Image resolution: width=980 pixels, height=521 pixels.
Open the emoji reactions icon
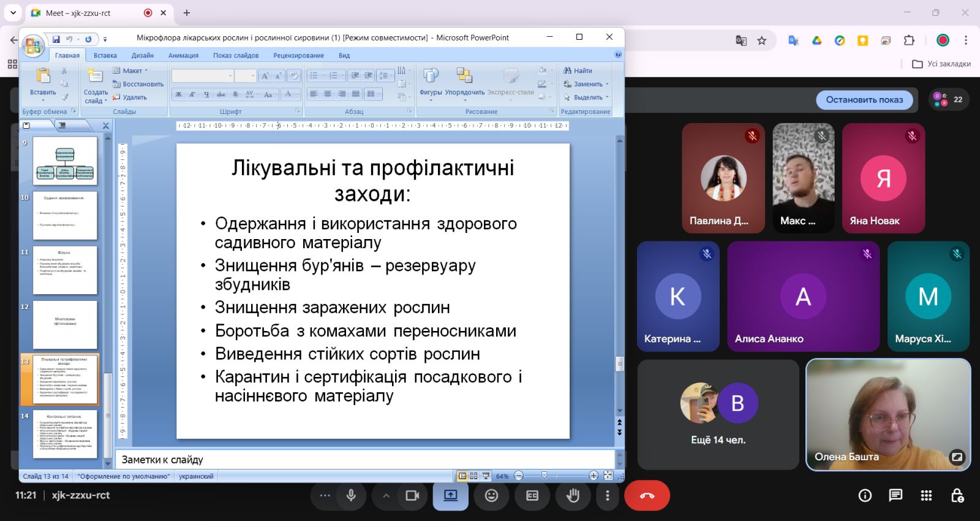[491, 495]
